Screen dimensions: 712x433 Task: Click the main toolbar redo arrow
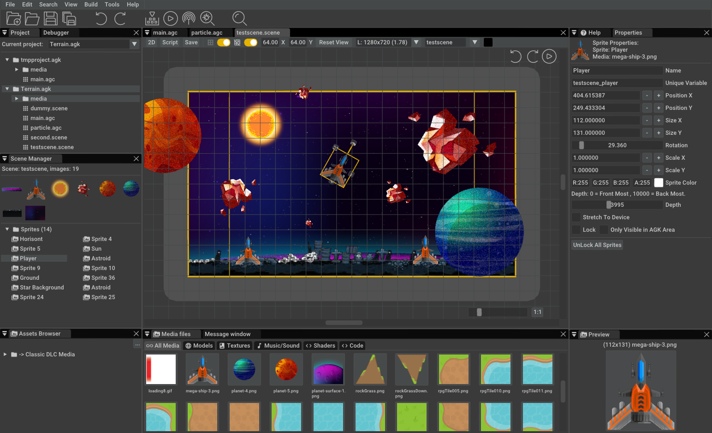tap(120, 18)
